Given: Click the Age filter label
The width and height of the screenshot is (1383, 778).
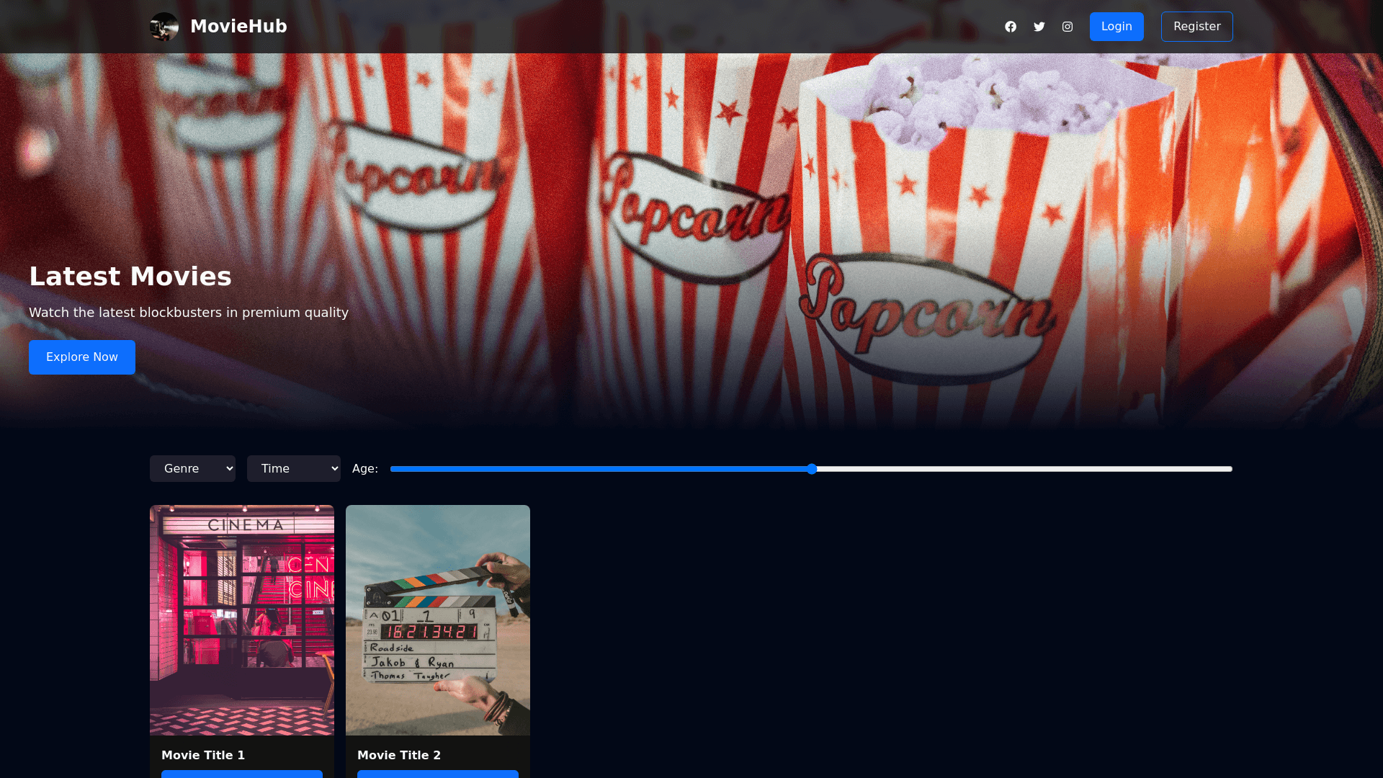Looking at the screenshot, I should (x=364, y=469).
